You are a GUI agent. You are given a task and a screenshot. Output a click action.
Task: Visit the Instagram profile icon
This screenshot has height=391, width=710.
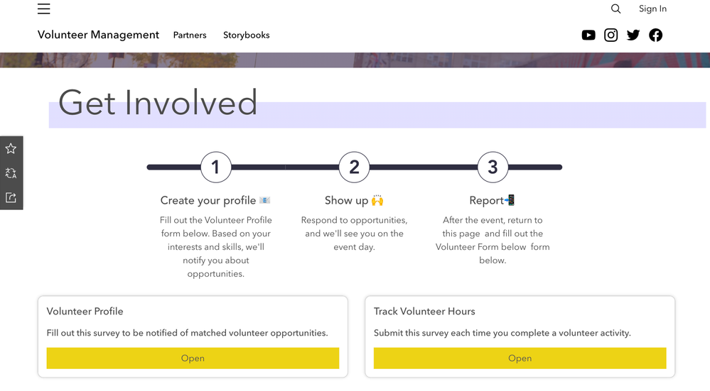(611, 35)
